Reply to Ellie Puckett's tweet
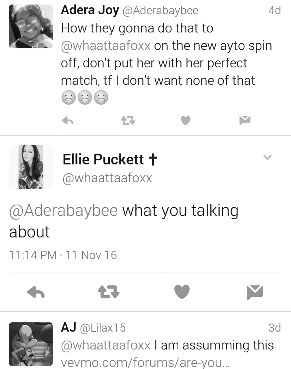Screen dimensions: 291x369 tap(36, 292)
